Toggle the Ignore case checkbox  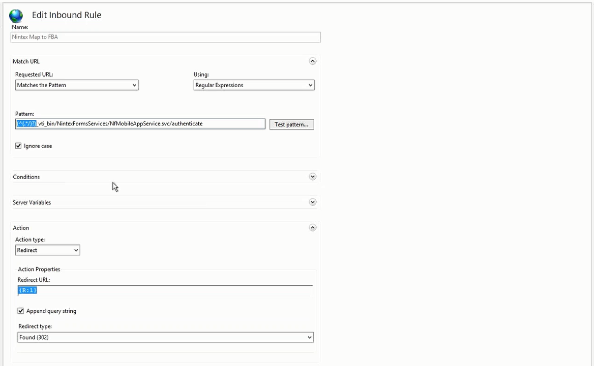pyautogui.click(x=19, y=146)
